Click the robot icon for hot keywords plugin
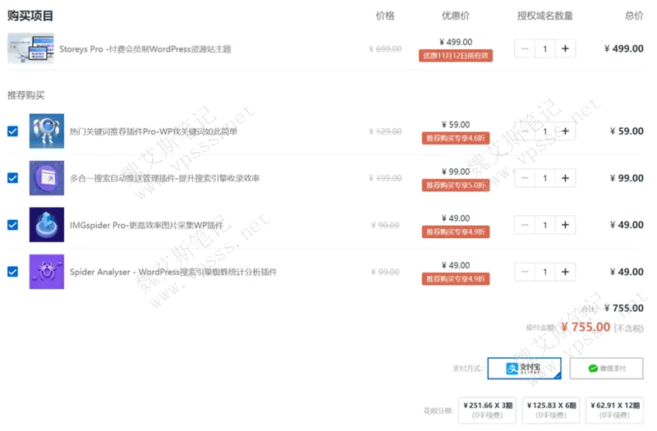657x431 pixels. (46, 131)
